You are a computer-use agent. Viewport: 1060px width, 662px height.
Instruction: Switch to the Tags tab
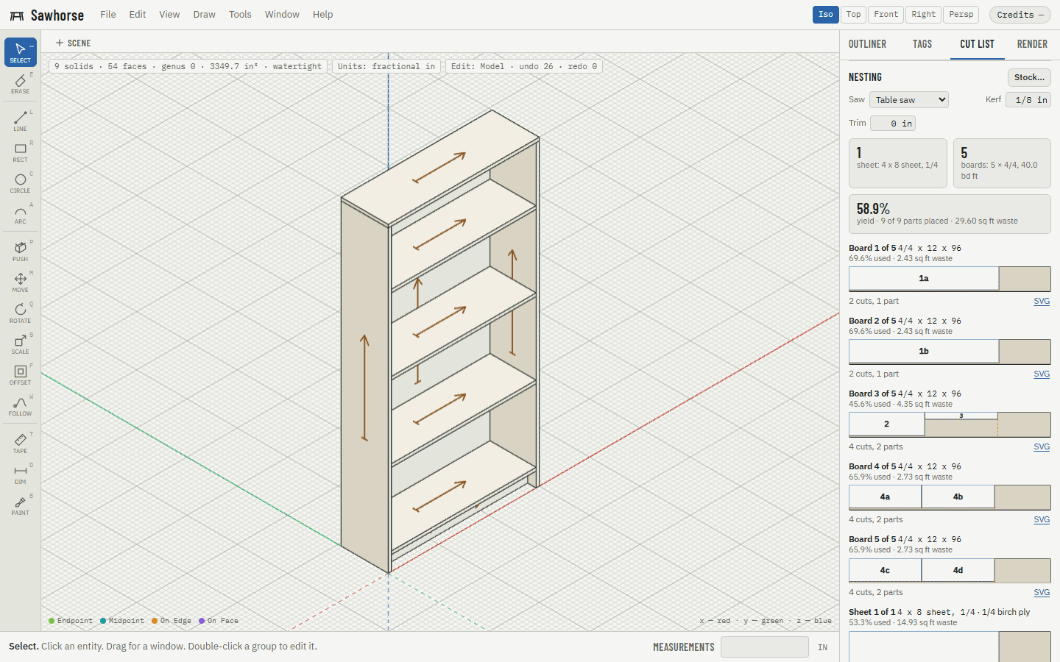click(922, 44)
